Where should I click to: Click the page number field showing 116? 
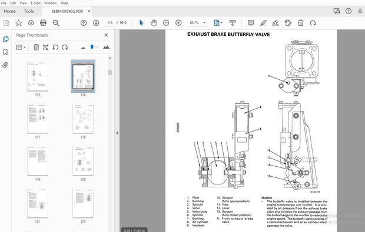(x=110, y=23)
